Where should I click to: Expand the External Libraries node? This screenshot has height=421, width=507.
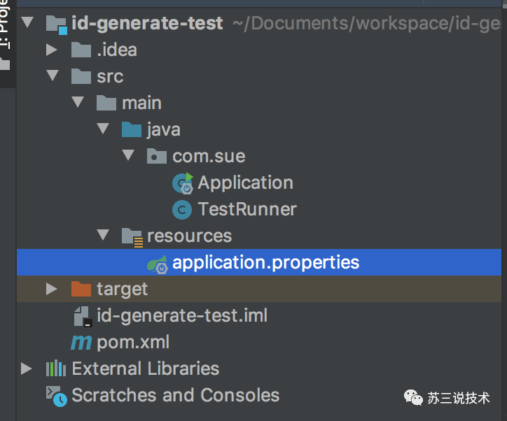coord(27,369)
